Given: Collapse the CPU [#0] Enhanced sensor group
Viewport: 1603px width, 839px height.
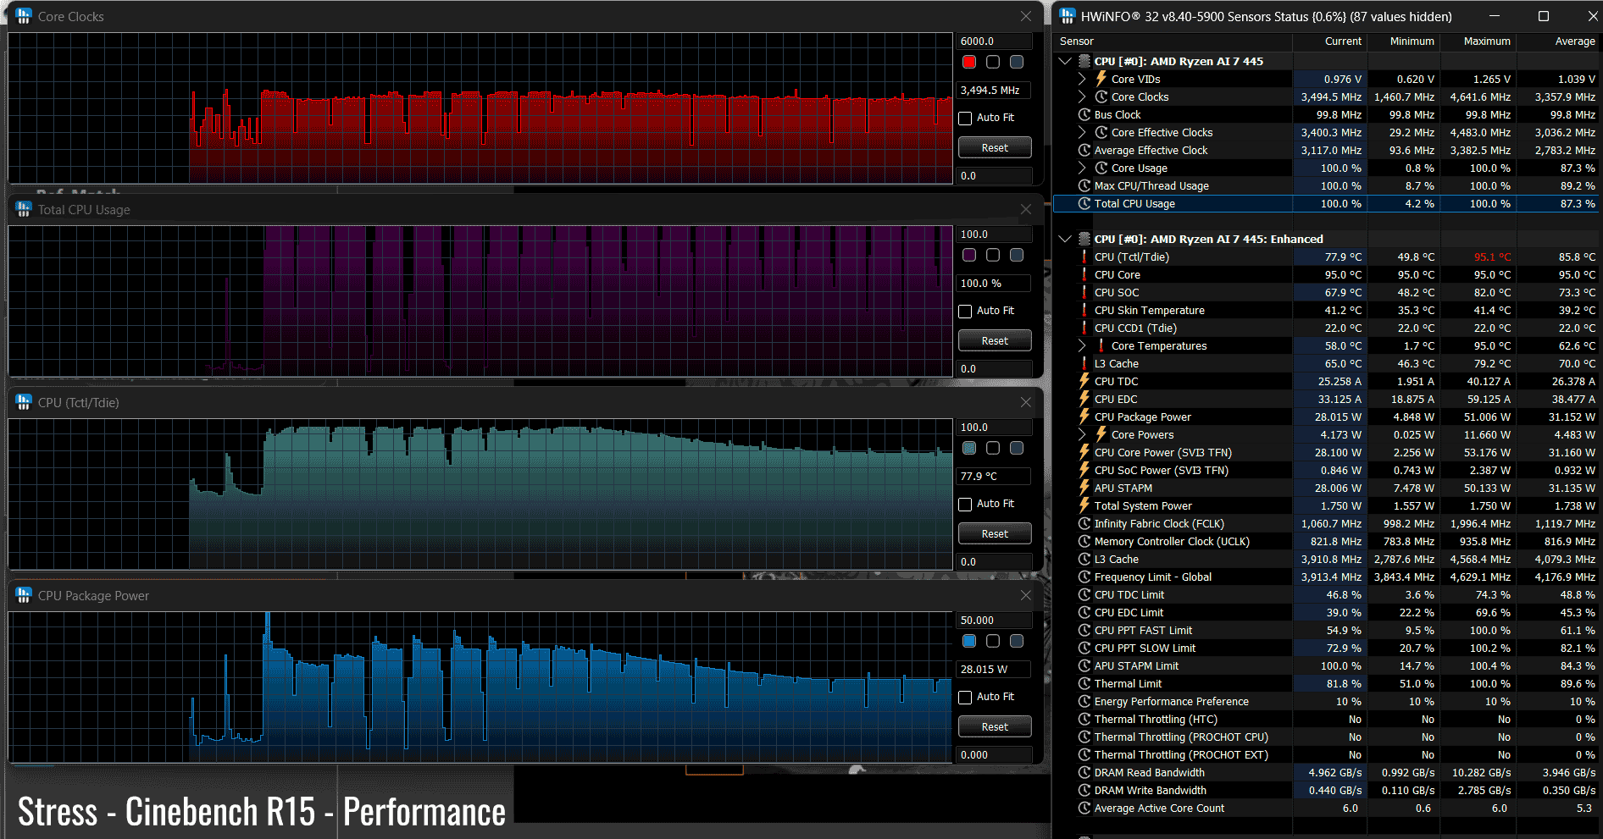Looking at the screenshot, I should tap(1065, 239).
